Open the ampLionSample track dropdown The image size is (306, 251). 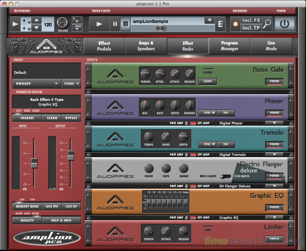point(209,21)
